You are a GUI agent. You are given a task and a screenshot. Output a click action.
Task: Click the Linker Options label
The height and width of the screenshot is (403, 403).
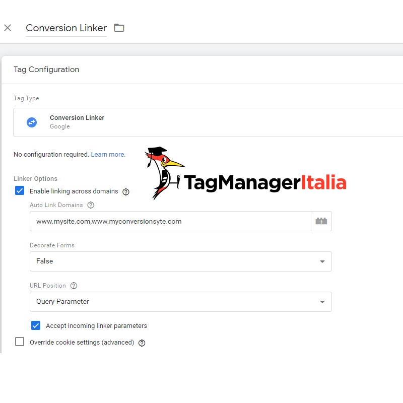(35, 179)
